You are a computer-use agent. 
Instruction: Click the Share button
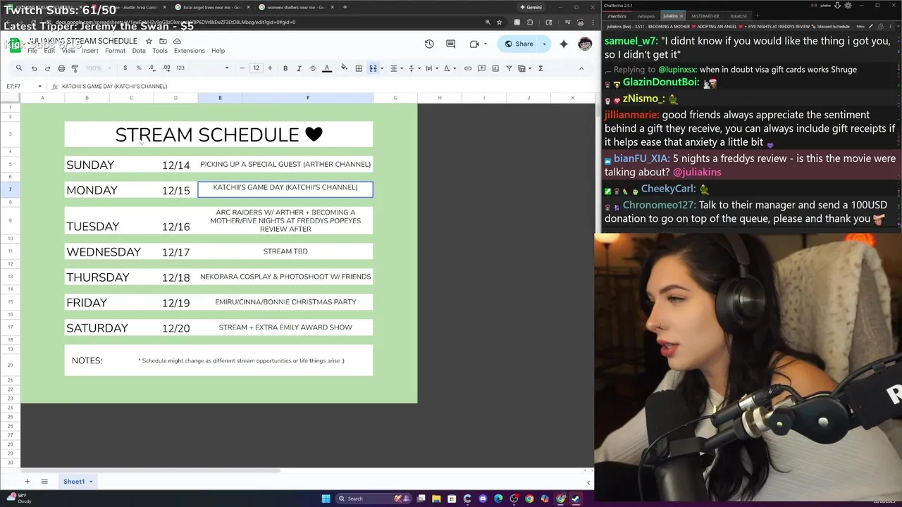519,44
